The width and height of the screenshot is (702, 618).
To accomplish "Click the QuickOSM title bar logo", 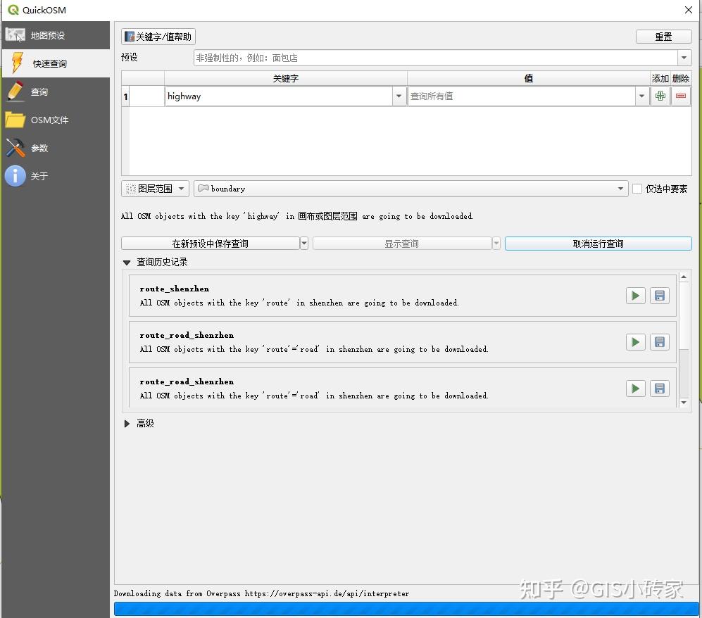I will (x=13, y=10).
